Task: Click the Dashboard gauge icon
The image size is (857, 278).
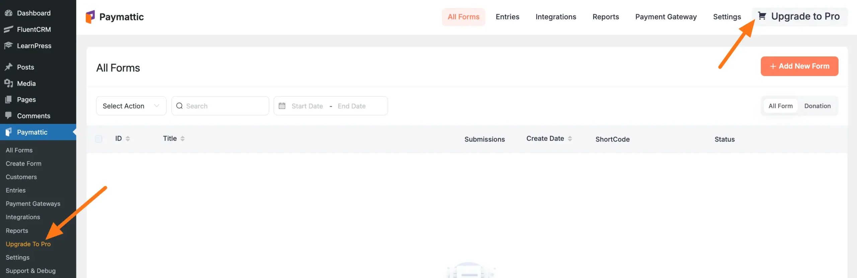Action: coord(9,13)
